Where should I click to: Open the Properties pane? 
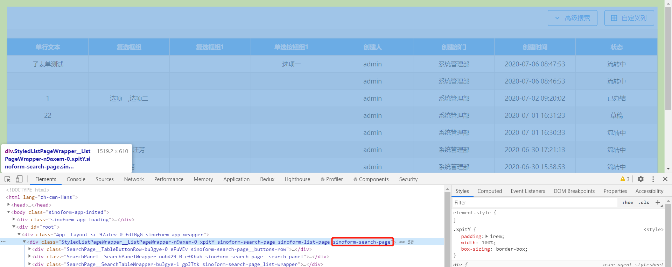point(615,191)
